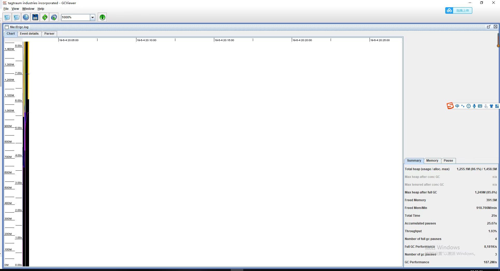Toggle the Sogou Chinese/English mode button
Image resolution: width=500 pixels, height=271 pixels.
click(x=457, y=106)
